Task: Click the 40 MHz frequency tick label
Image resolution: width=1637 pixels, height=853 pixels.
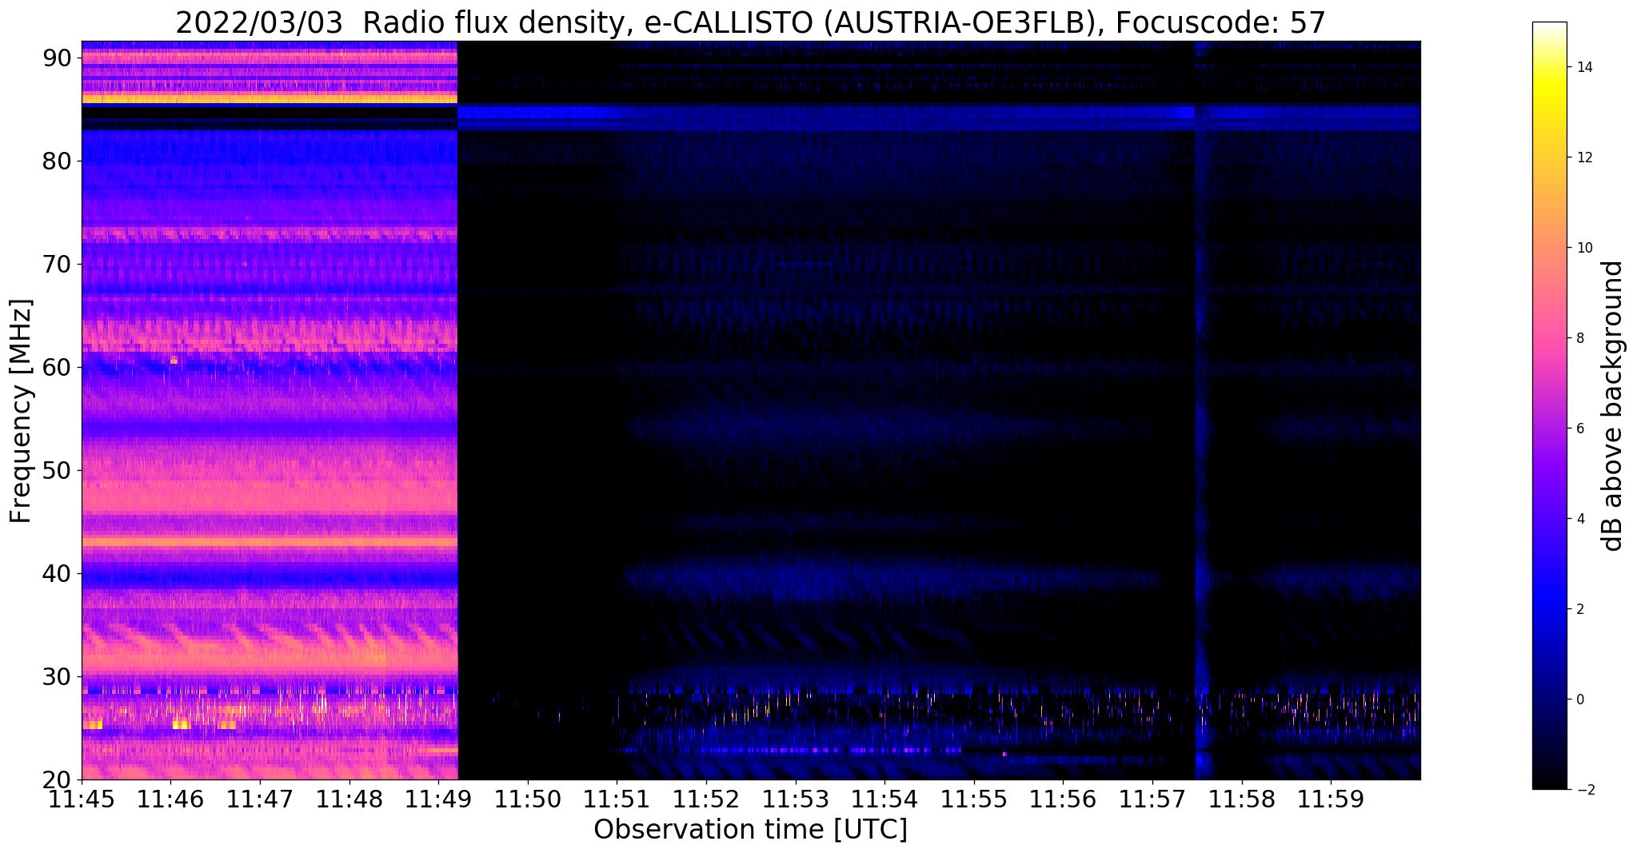Action: tap(58, 573)
